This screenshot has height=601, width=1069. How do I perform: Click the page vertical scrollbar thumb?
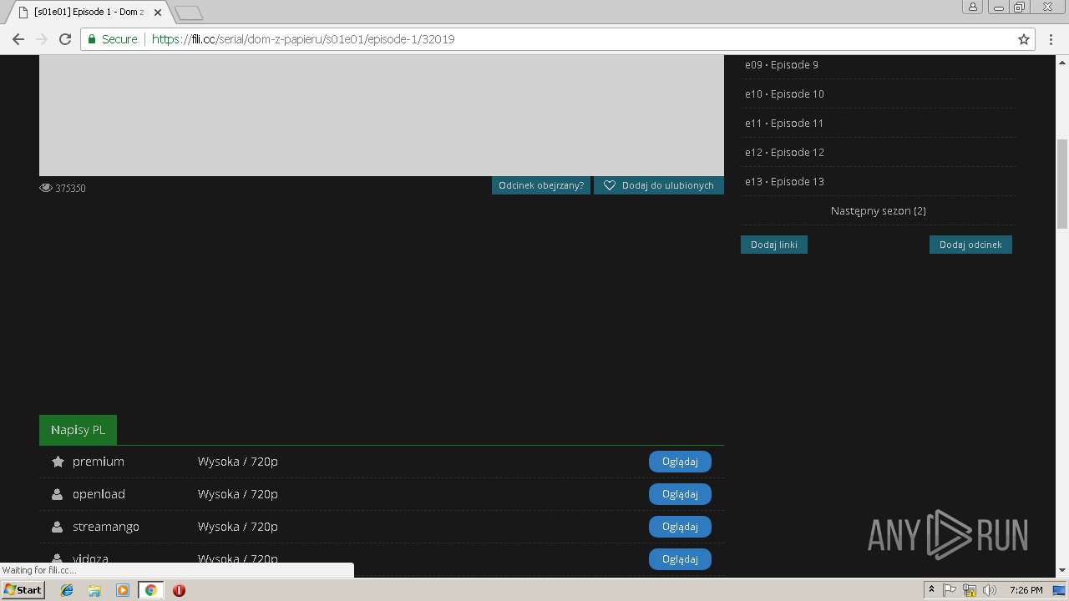point(1062,184)
